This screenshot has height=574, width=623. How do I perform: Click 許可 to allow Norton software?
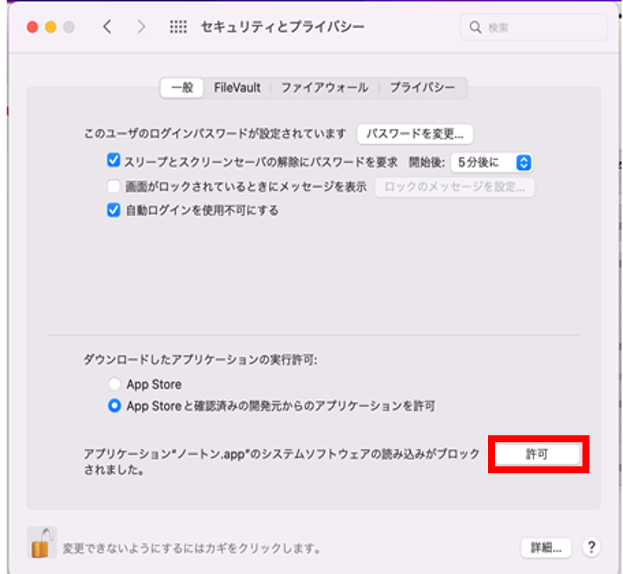(x=537, y=454)
